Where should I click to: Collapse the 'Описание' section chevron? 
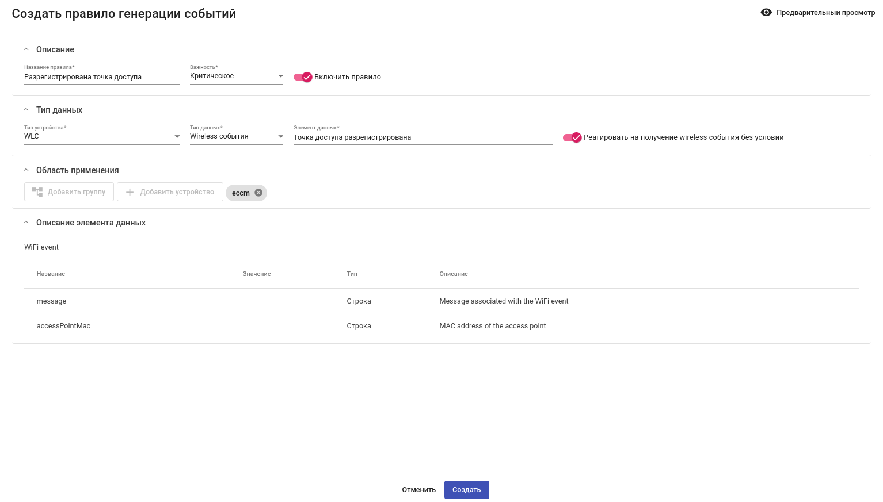[26, 49]
